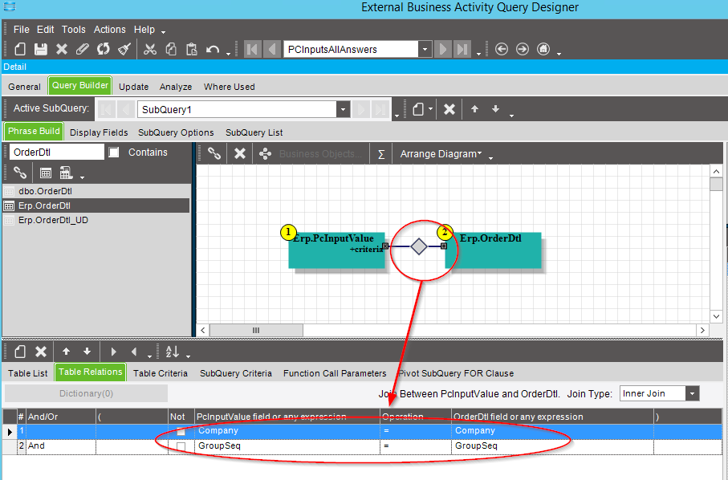Open the Arrange Diagram button menu
Screen dimensions: 728x480
[441, 153]
